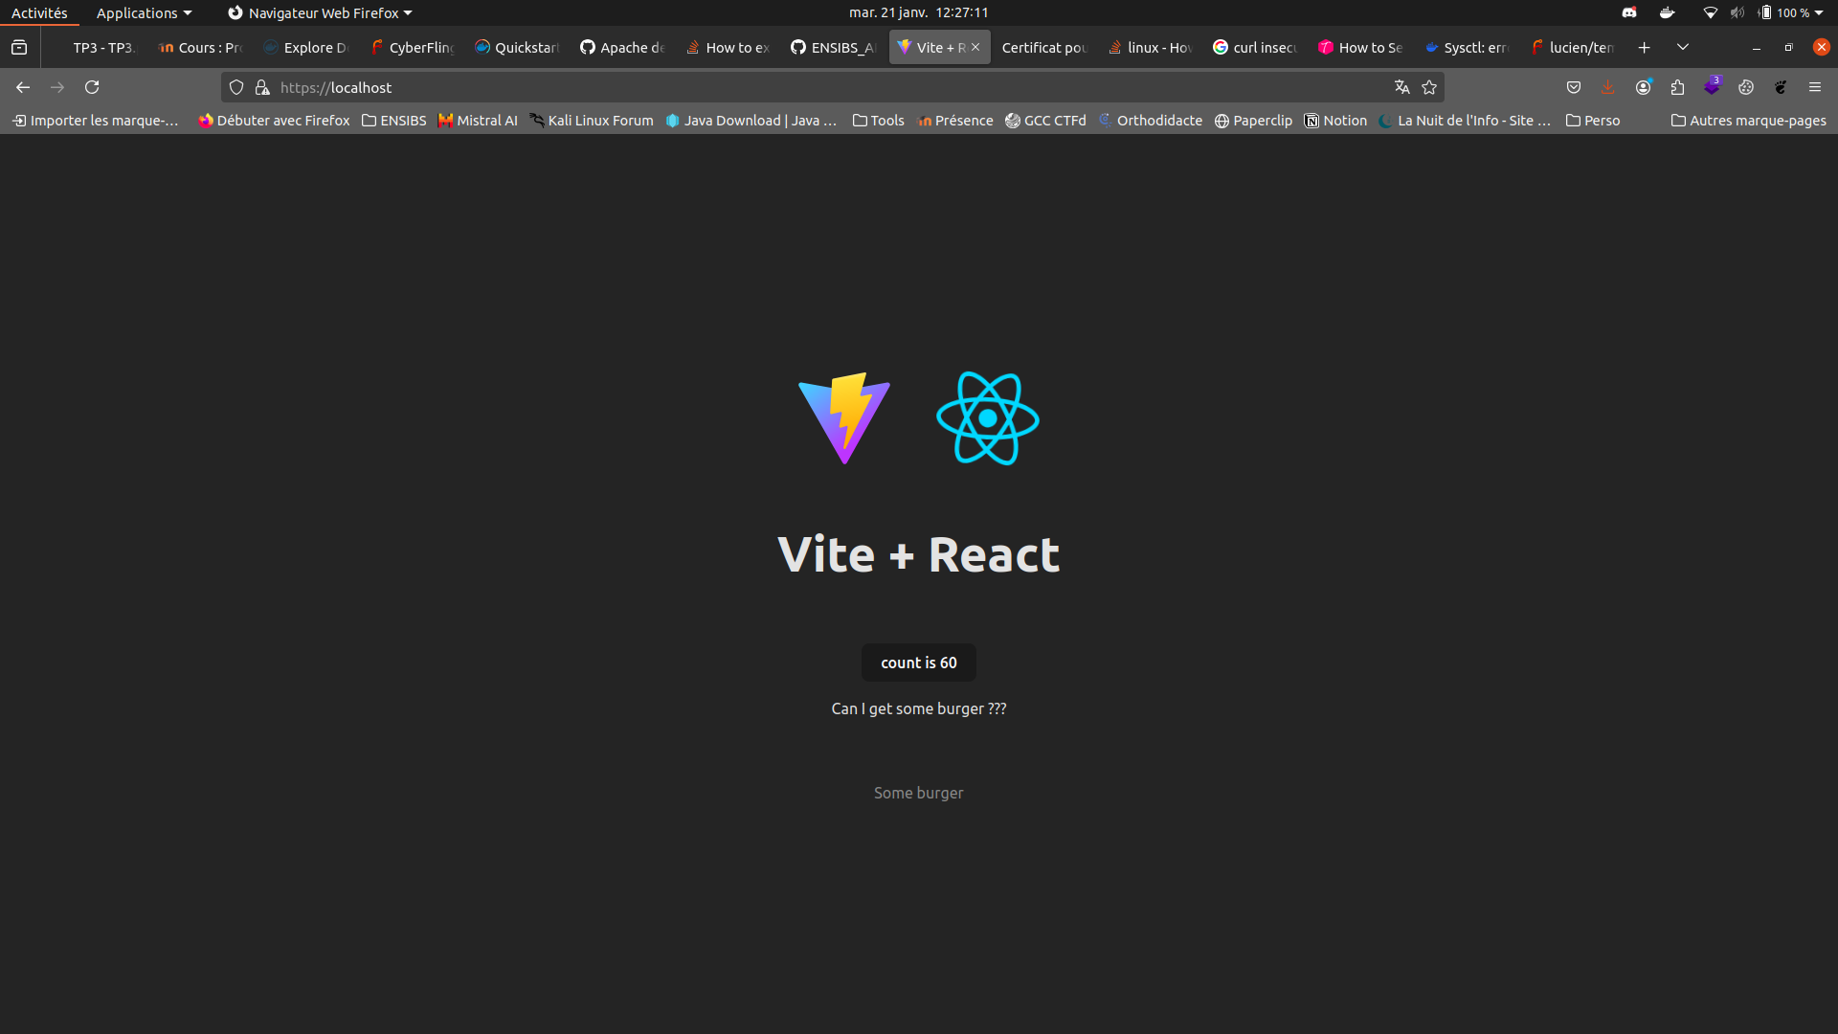The image size is (1838, 1034).
Task: Open the Perso bookmark folder
Action: tap(1592, 121)
